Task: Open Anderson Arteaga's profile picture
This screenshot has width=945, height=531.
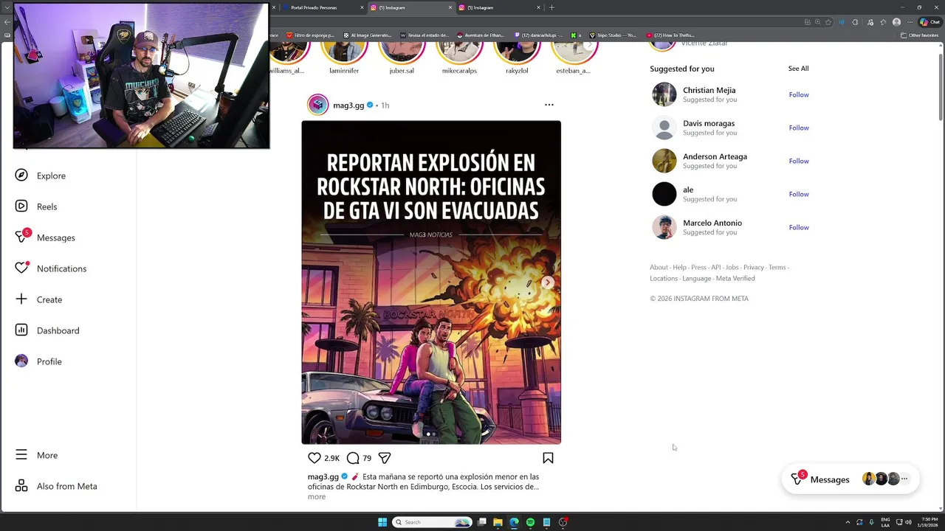Action: 664,161
